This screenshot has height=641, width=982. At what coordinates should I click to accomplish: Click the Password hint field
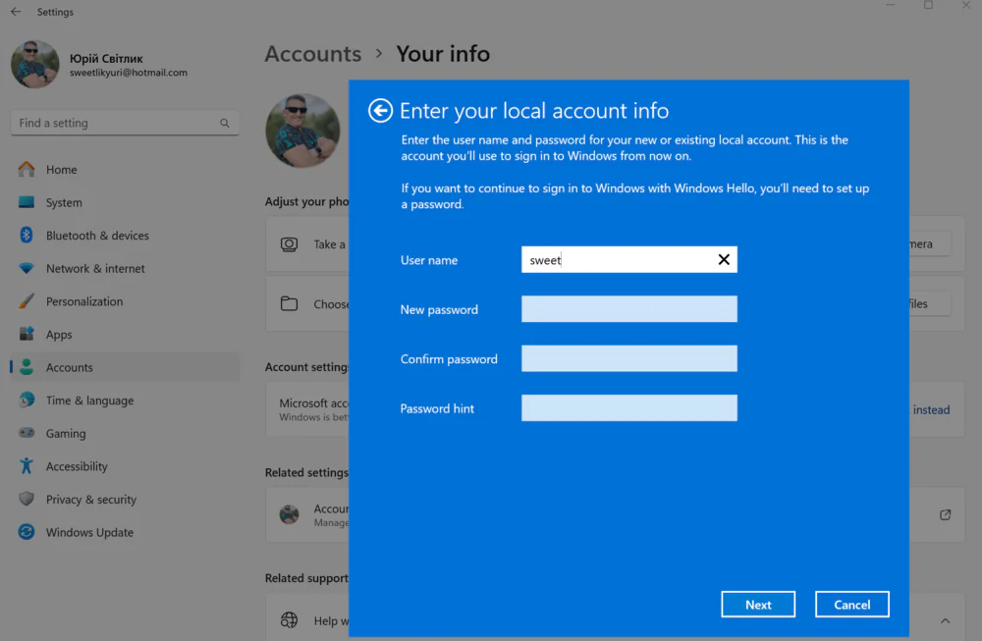pyautogui.click(x=628, y=408)
